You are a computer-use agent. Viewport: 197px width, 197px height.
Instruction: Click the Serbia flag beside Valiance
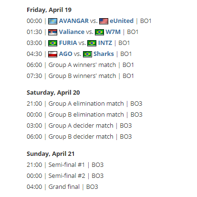pos(52,32)
